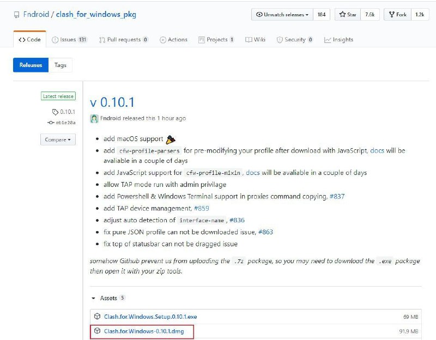Open the Compare dropdown
Viewport: 436px width, 340px height.
pos(58,140)
